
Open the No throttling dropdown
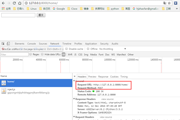[x=113, y=49]
